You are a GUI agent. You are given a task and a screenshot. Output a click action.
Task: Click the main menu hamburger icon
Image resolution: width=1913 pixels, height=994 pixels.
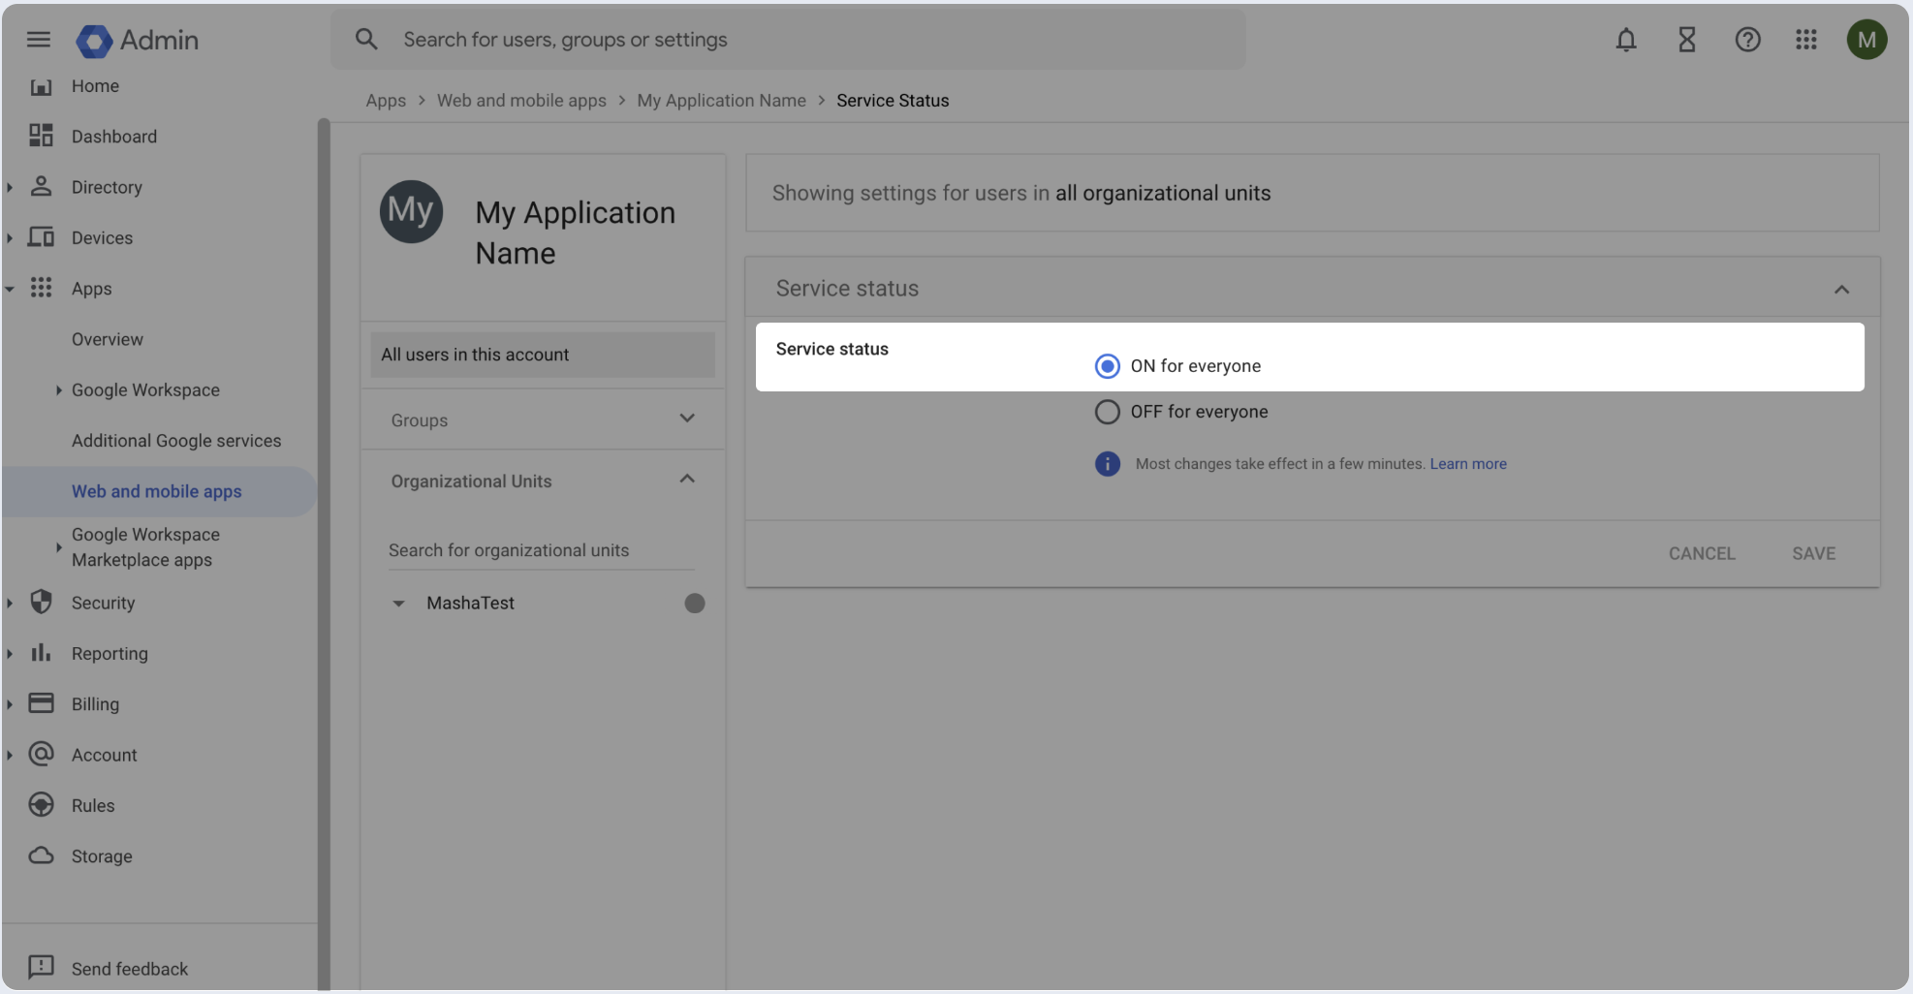coord(39,40)
